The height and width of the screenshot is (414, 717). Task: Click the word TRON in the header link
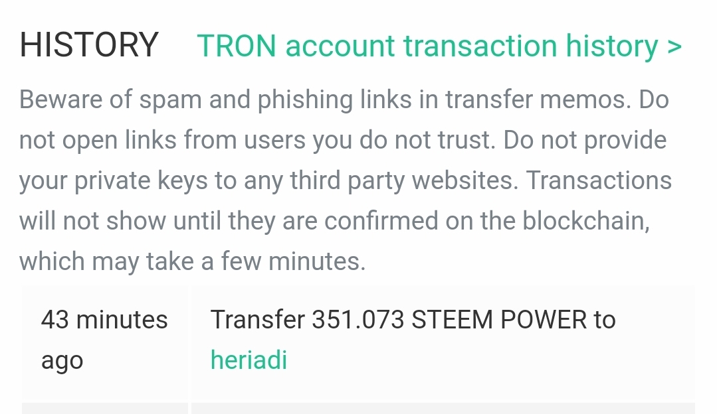(x=237, y=46)
